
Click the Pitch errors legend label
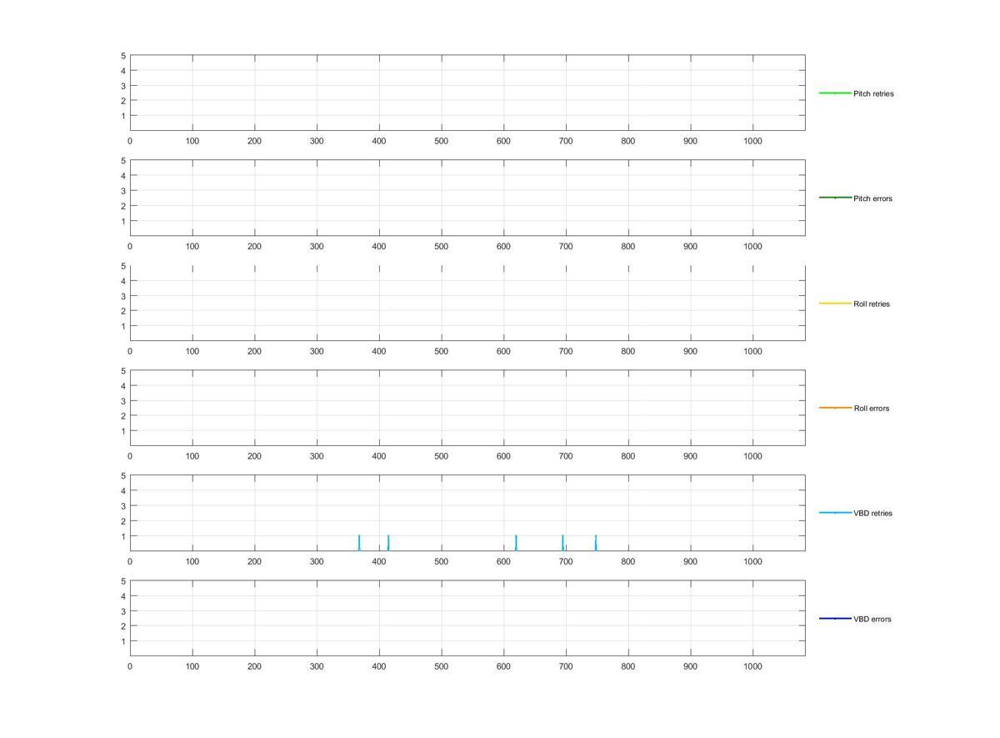pos(872,198)
